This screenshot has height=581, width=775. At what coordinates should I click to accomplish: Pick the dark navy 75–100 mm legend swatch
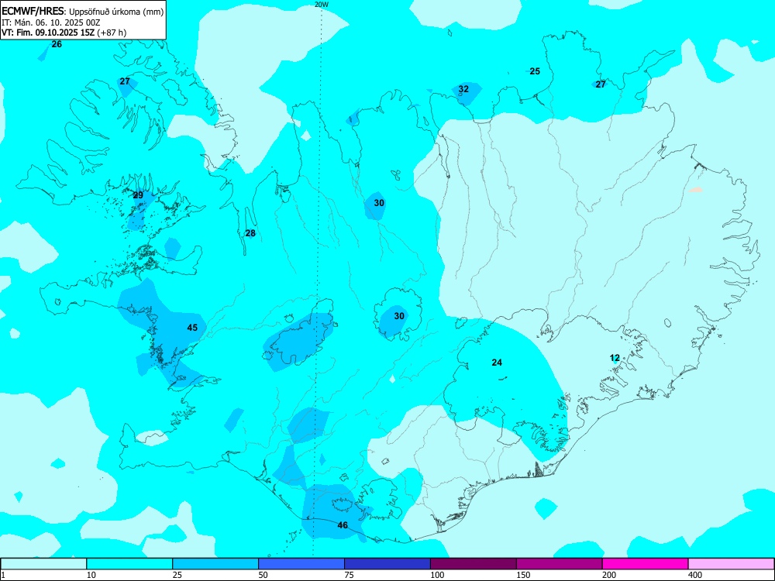pyautogui.click(x=387, y=564)
